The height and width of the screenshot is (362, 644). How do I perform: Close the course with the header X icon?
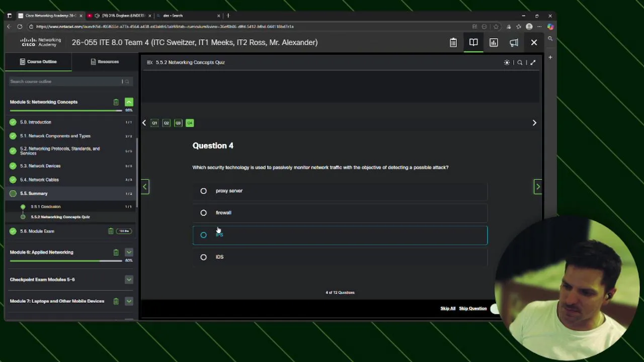[x=534, y=43]
